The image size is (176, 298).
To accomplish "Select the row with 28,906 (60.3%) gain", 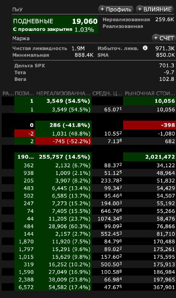I will (x=89, y=226).
